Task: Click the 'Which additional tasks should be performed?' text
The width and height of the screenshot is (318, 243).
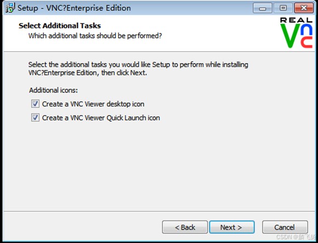Action: pos(95,36)
